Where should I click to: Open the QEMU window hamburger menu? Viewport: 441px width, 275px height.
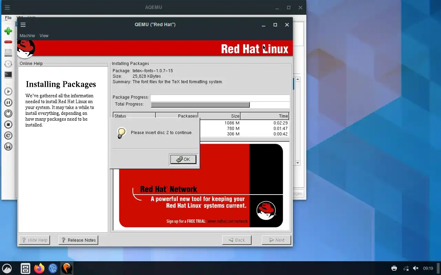pyautogui.click(x=23, y=25)
